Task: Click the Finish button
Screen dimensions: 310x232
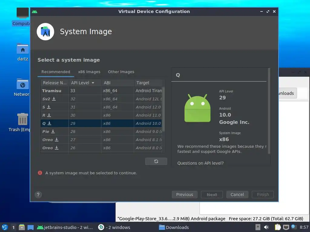Action: tap(263, 195)
